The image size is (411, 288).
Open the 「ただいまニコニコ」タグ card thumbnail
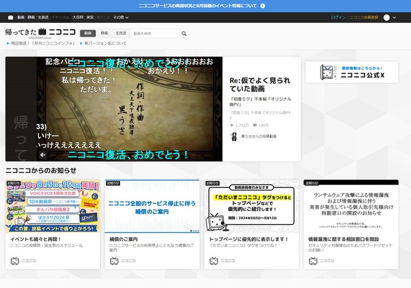click(x=252, y=207)
